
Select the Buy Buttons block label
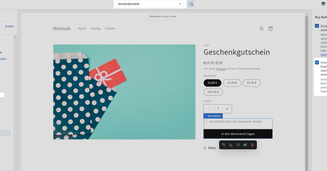click(213, 116)
